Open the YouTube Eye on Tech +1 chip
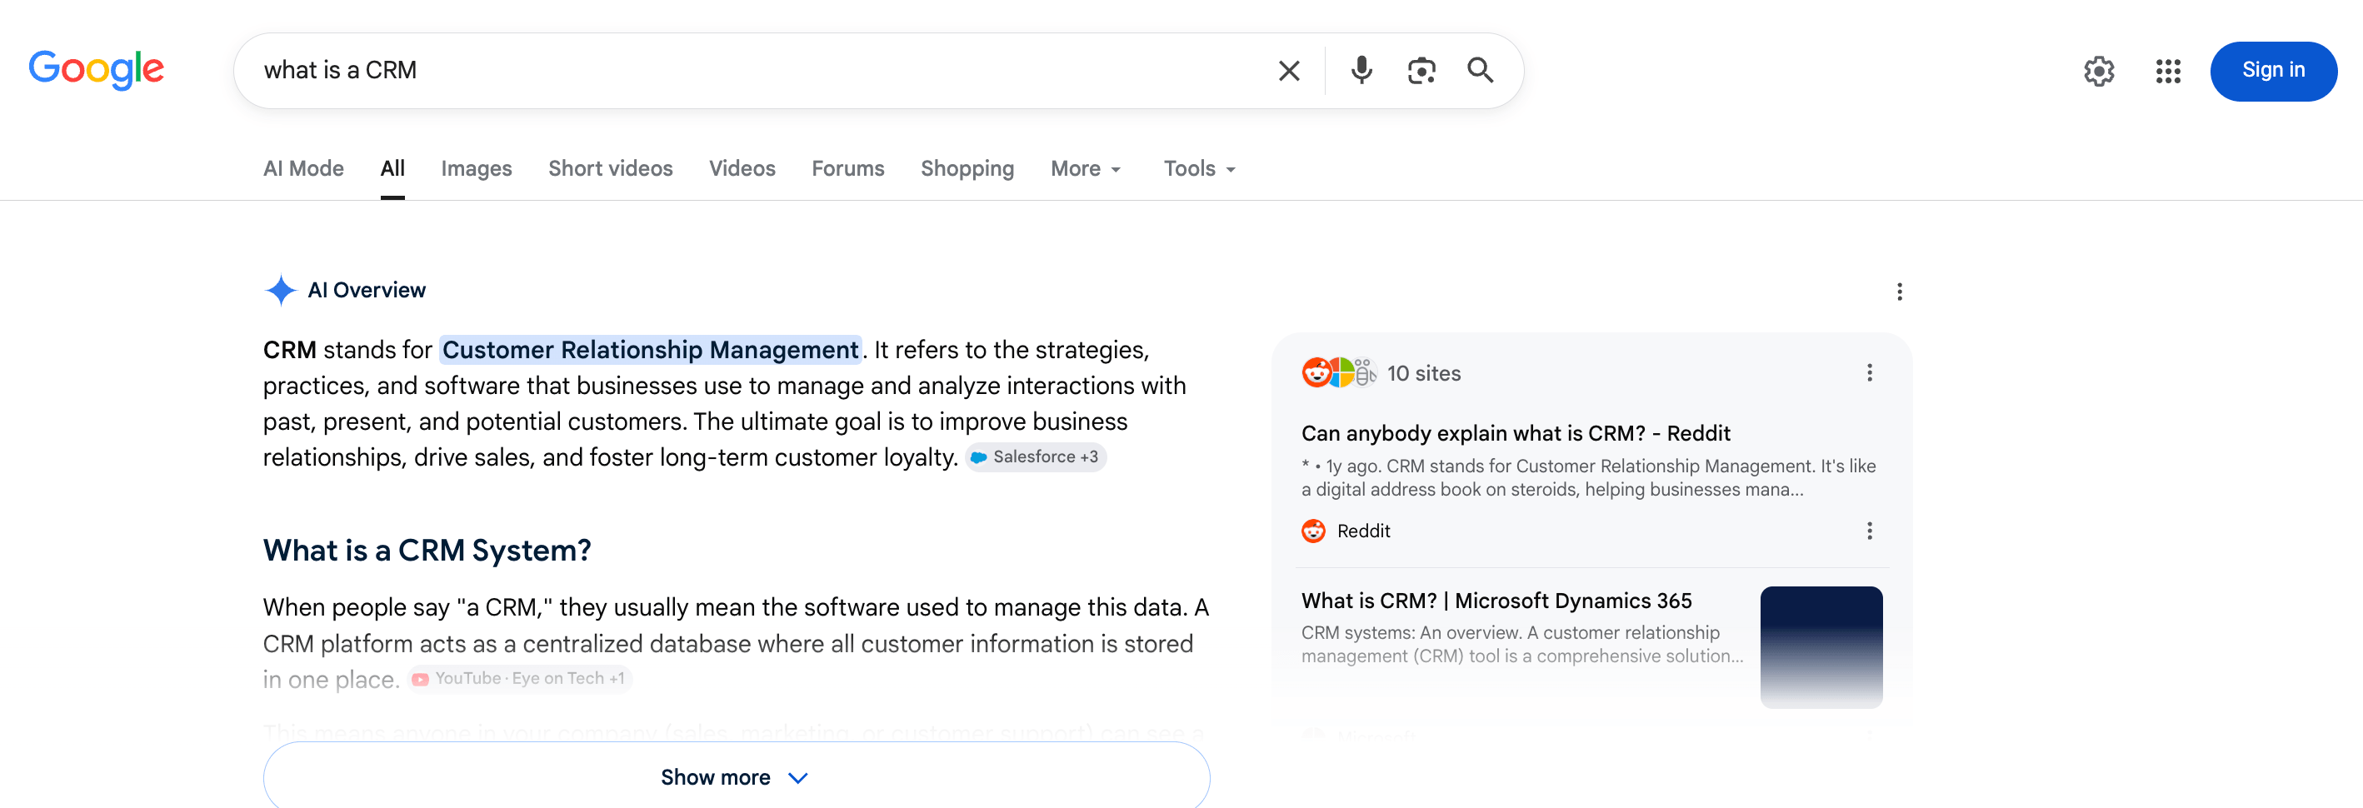 tap(520, 679)
